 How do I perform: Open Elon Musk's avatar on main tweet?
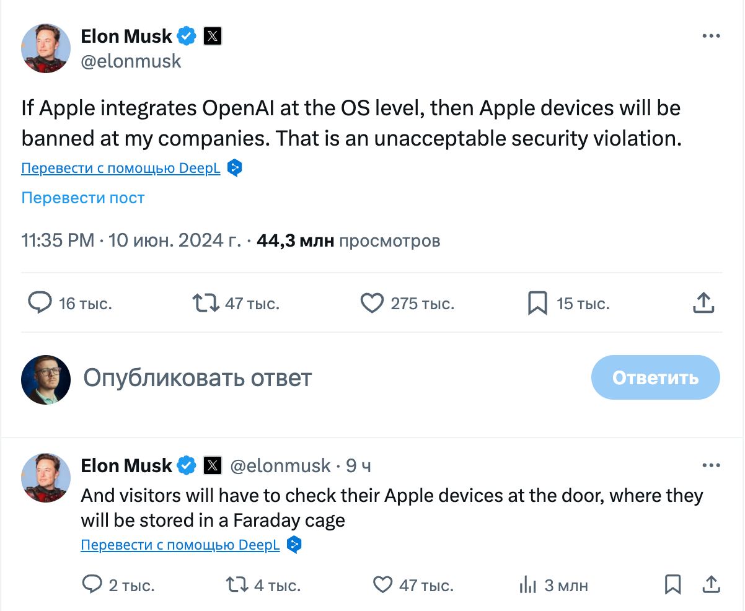tap(46, 48)
